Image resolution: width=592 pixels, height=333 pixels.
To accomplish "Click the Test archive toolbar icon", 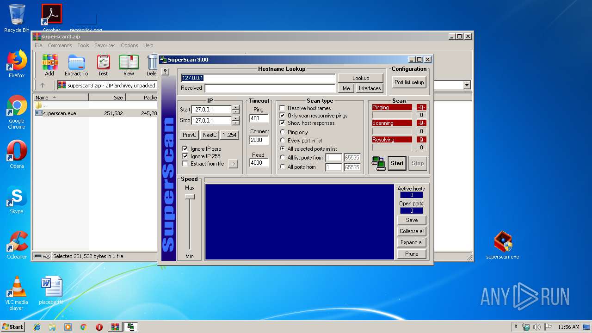I will point(103,65).
